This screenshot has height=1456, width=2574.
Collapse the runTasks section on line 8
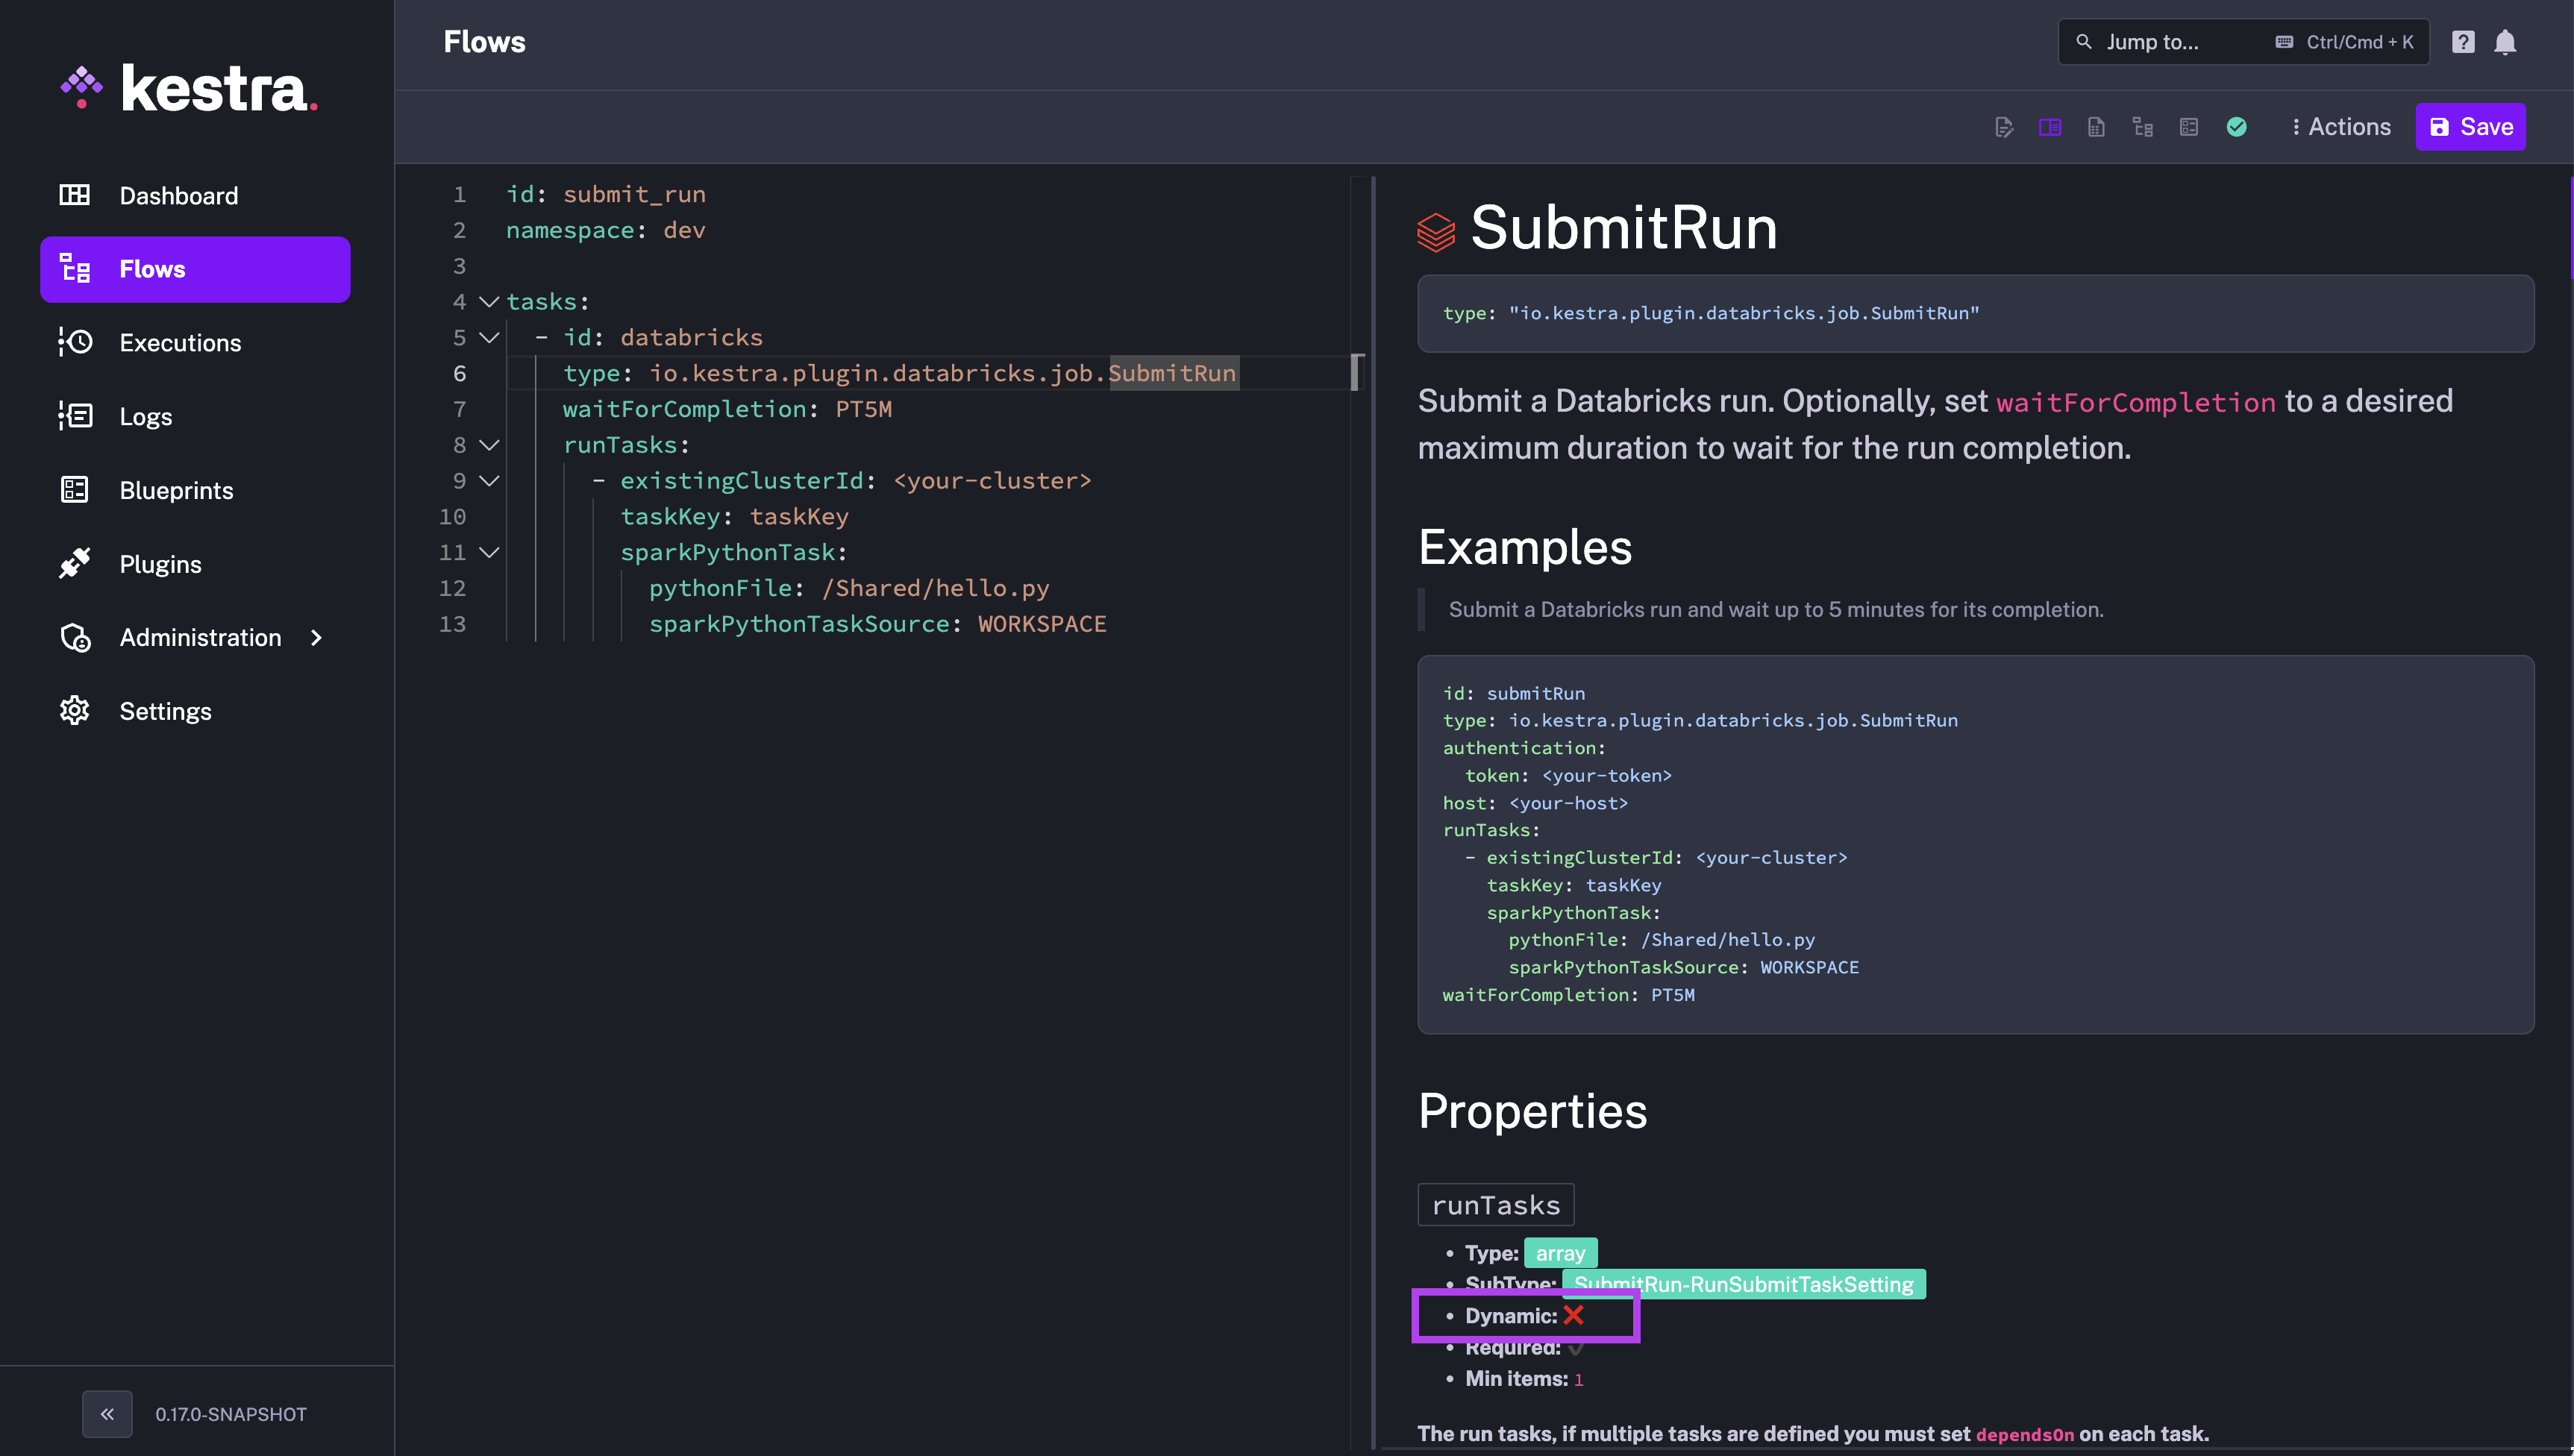(487, 445)
